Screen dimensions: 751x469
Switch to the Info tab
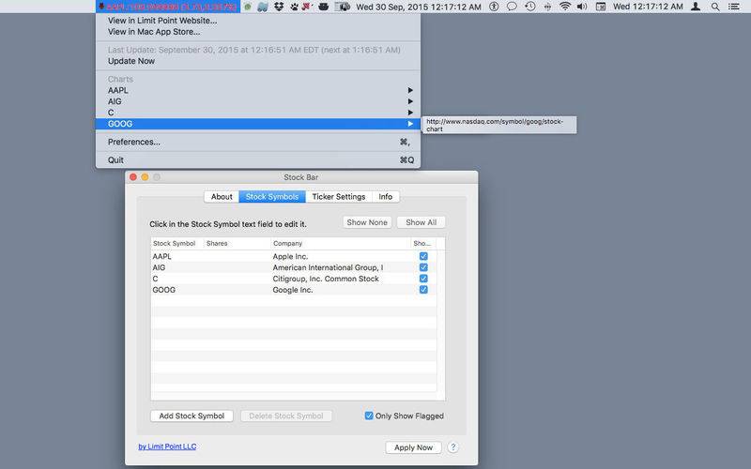(x=386, y=197)
